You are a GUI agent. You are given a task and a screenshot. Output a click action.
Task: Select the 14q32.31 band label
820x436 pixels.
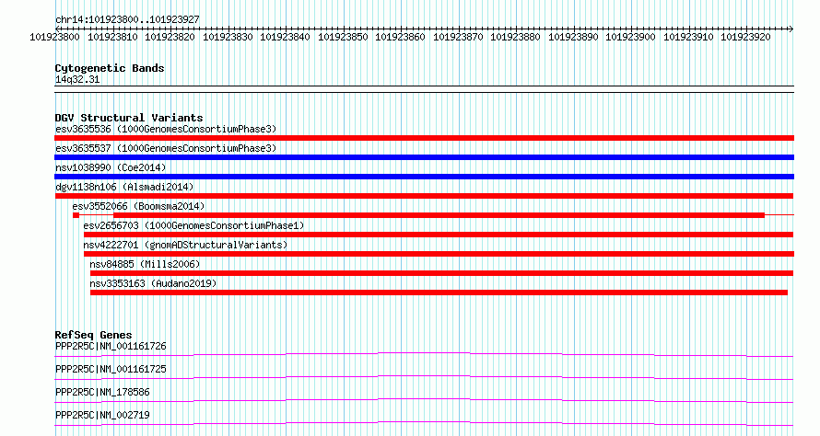tap(77, 79)
